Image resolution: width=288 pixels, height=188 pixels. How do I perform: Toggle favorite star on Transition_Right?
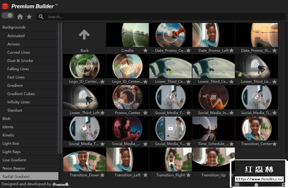(x=188, y=175)
